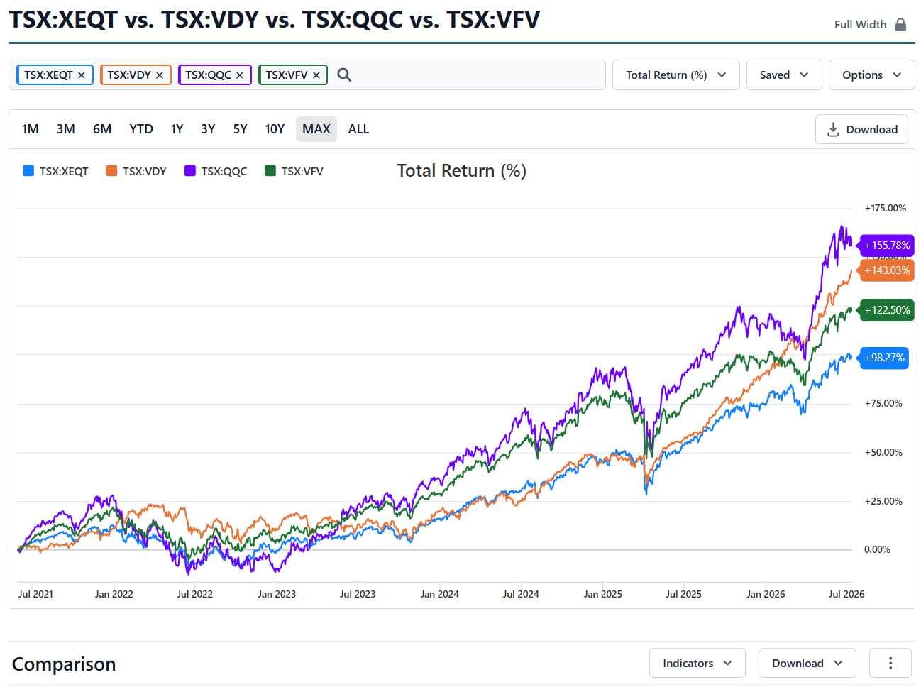Remove the TSX:VDY ticker chip

(x=160, y=75)
